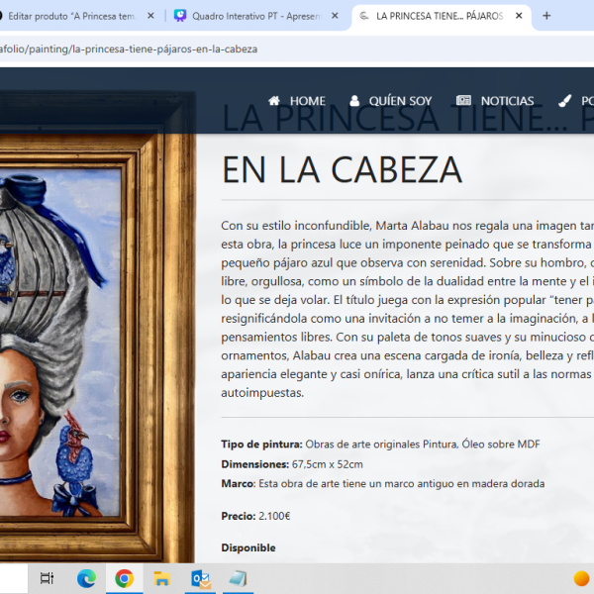Image resolution: width=594 pixels, height=594 pixels.
Task: Click the 'Disponible' availability text
Action: point(248,547)
